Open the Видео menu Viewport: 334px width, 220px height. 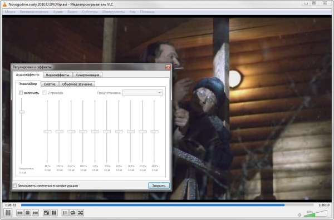pyautogui.click(x=72, y=12)
